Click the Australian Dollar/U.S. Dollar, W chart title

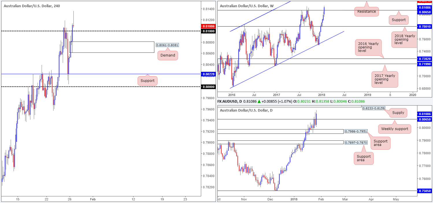(247, 6)
